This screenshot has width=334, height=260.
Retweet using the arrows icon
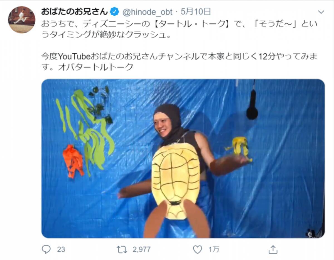tap(122, 249)
